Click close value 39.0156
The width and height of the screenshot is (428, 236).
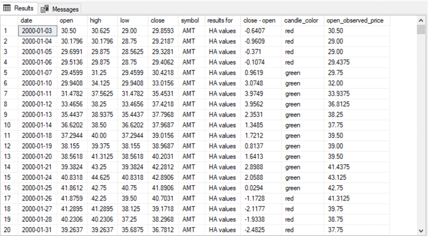coord(163,135)
